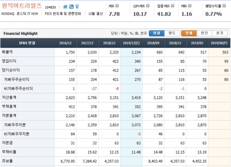Click sales value 1,750 for 2016/12

[x=70, y=52]
